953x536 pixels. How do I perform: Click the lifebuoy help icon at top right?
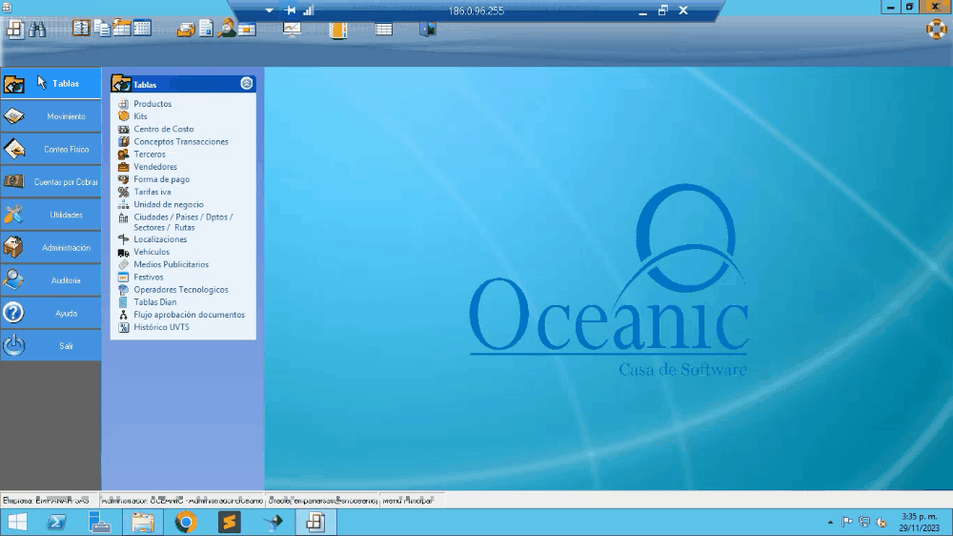936,29
